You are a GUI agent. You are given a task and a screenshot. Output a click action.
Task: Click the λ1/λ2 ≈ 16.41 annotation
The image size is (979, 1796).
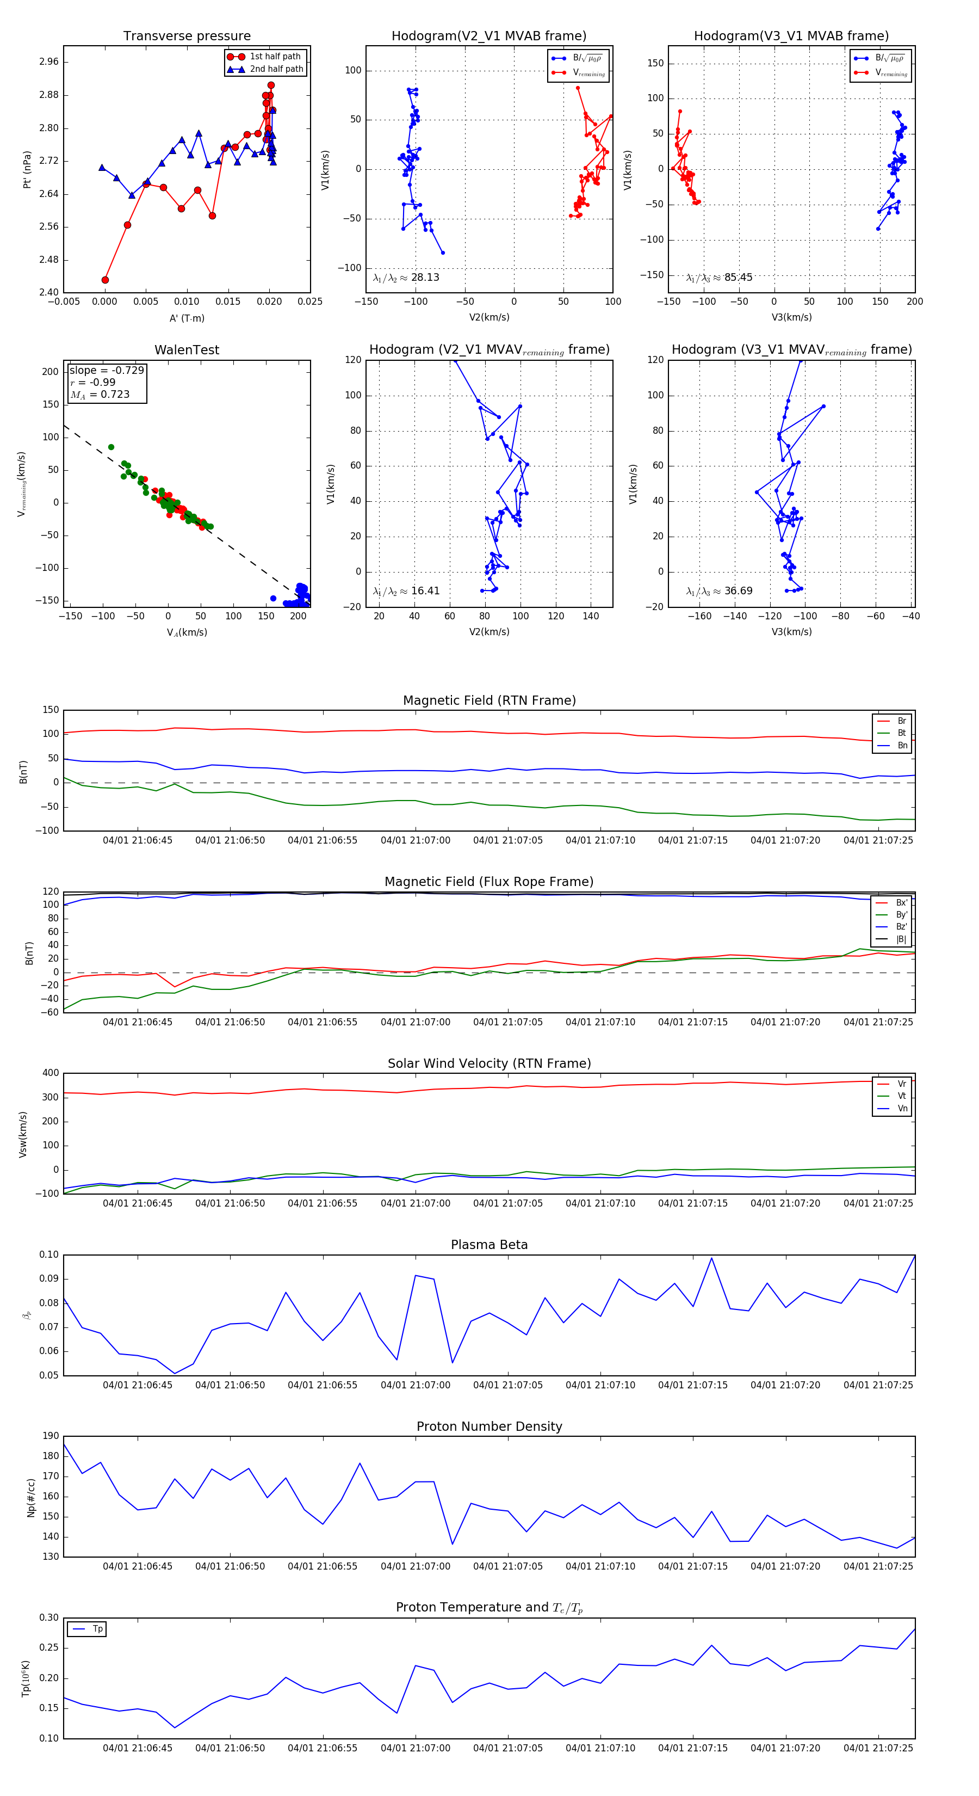click(406, 591)
